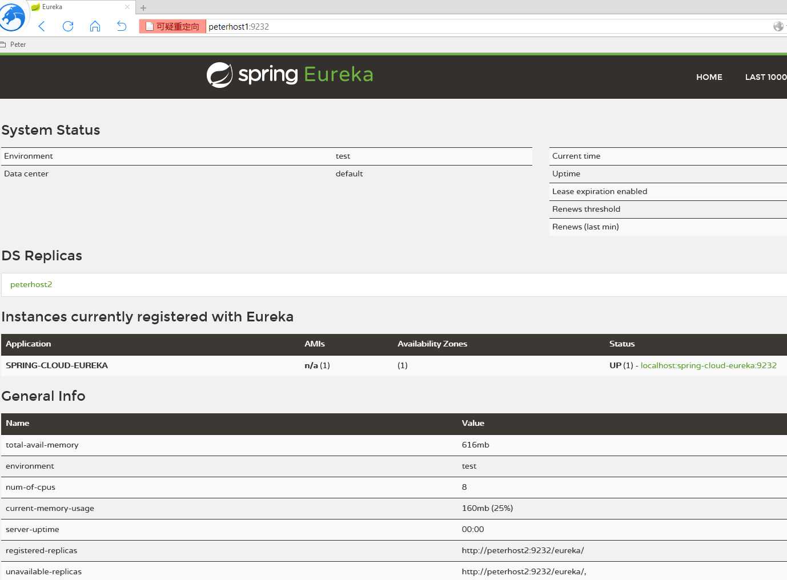The image size is (787, 580).
Task: Open the peterhost2 replica link
Action: pyautogui.click(x=31, y=284)
